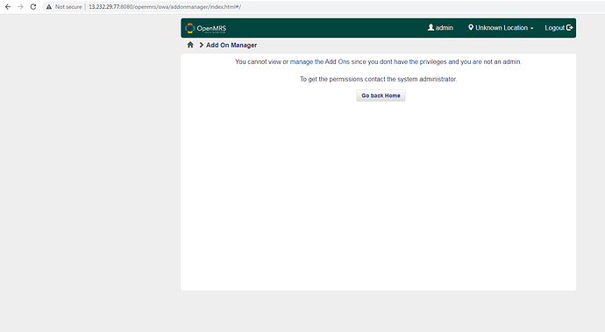The height and width of the screenshot is (332, 605).
Task: Click the Go back Home button
Action: pyautogui.click(x=381, y=95)
